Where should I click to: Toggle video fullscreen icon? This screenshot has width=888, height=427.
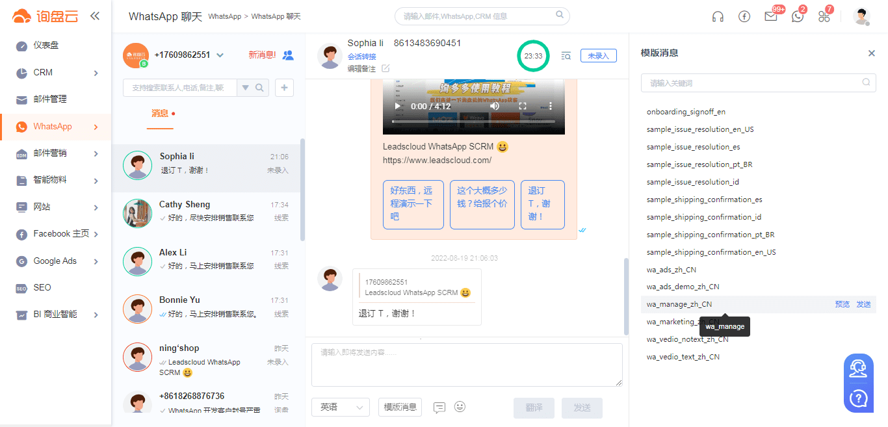[523, 106]
